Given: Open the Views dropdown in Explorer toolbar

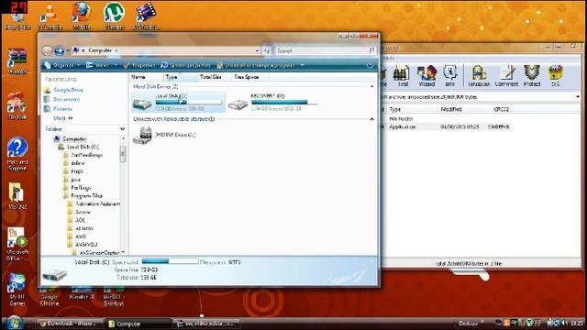Looking at the screenshot, I should (101, 65).
